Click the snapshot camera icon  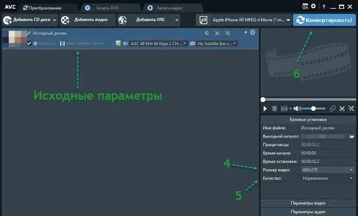click(x=284, y=109)
